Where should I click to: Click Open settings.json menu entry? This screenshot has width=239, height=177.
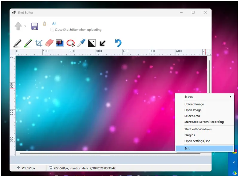pyautogui.click(x=204, y=141)
